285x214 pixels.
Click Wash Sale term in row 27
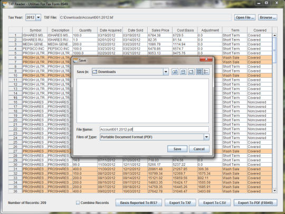click(x=235, y=151)
